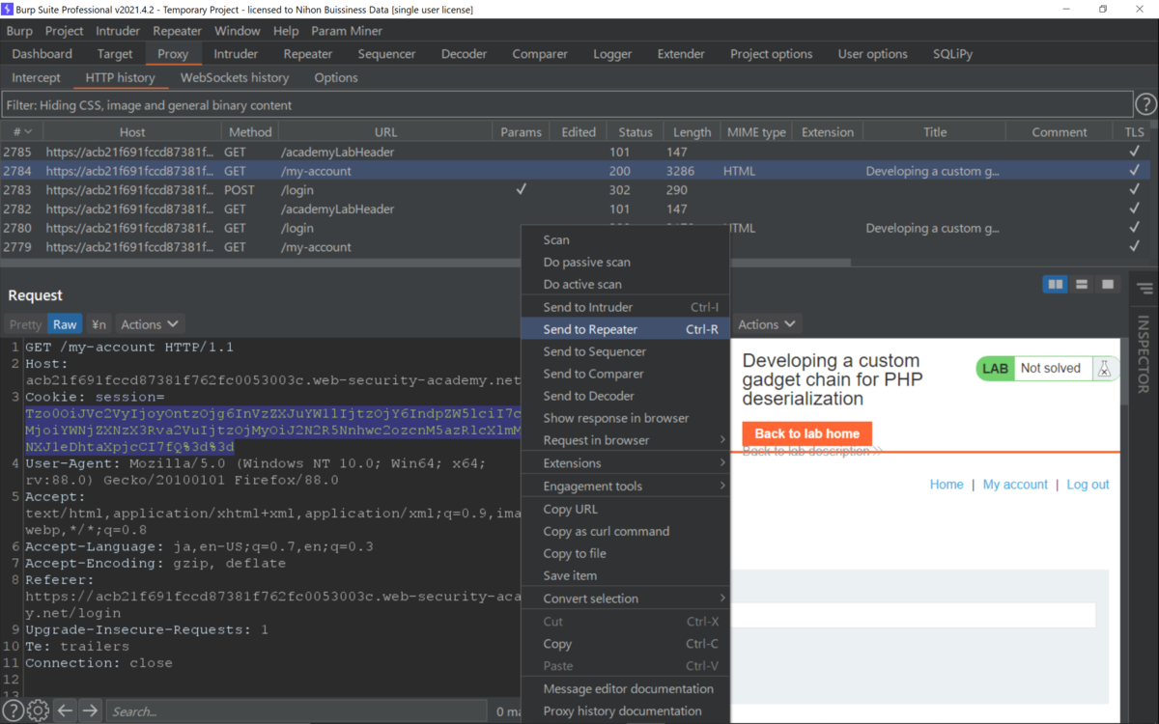Open request Actions dropdown

(x=149, y=324)
